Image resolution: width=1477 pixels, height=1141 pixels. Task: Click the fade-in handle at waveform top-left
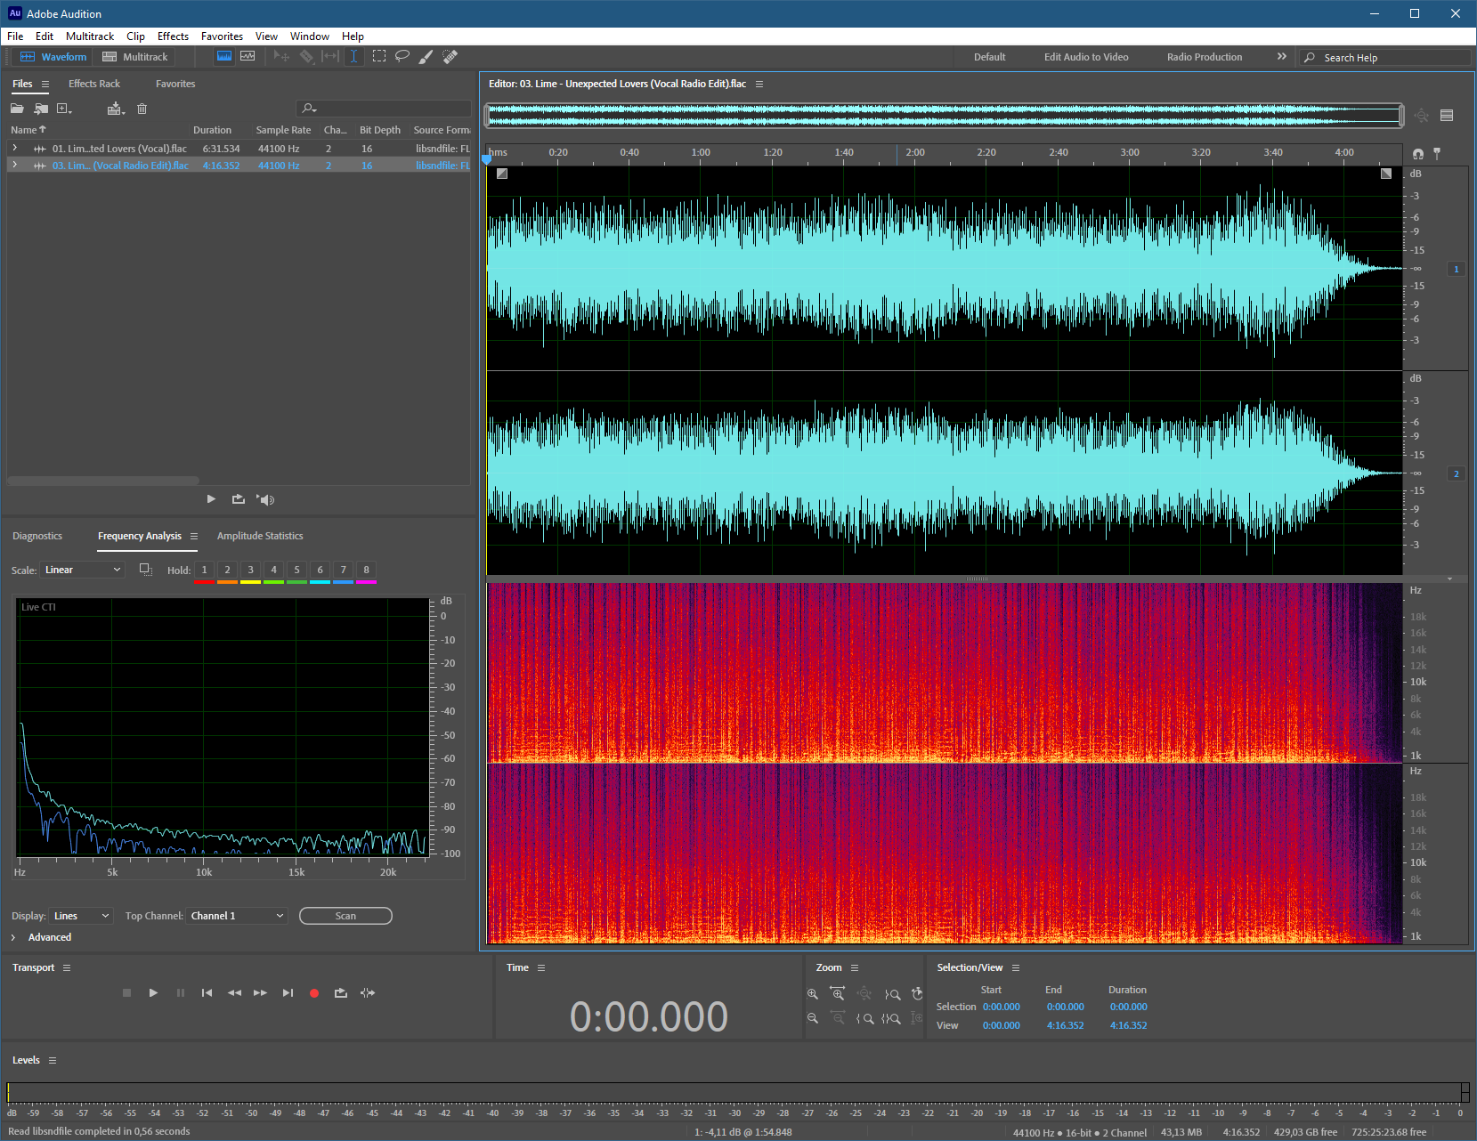pos(502,174)
